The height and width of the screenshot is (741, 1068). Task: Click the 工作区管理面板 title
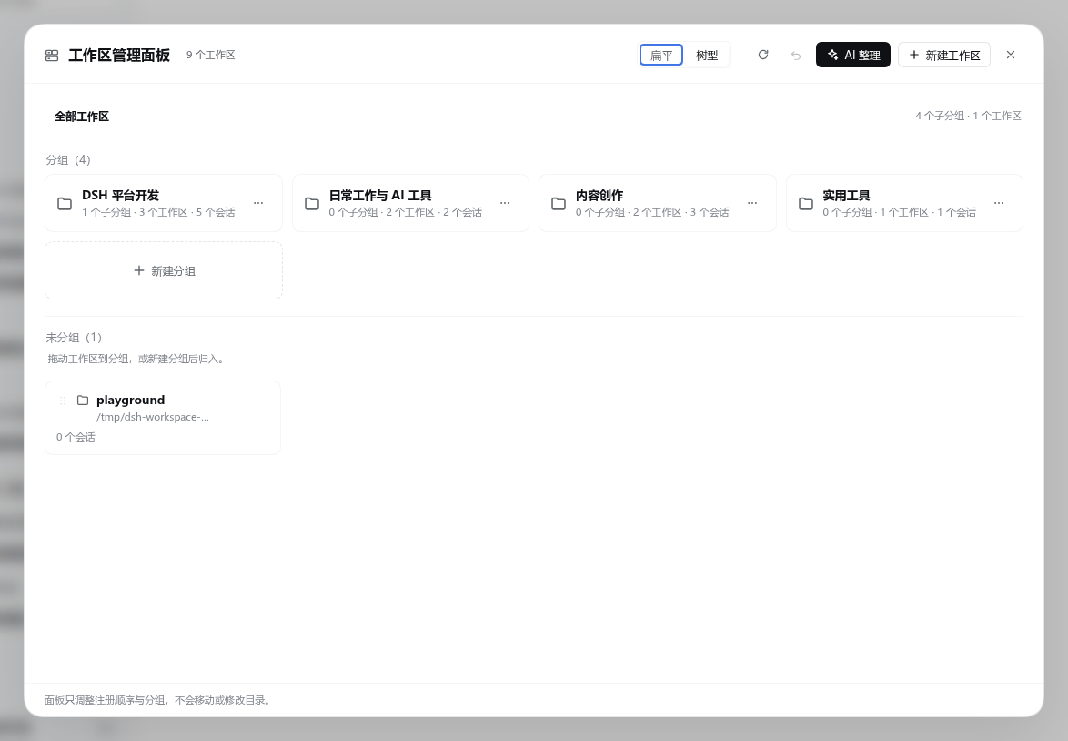click(x=119, y=56)
